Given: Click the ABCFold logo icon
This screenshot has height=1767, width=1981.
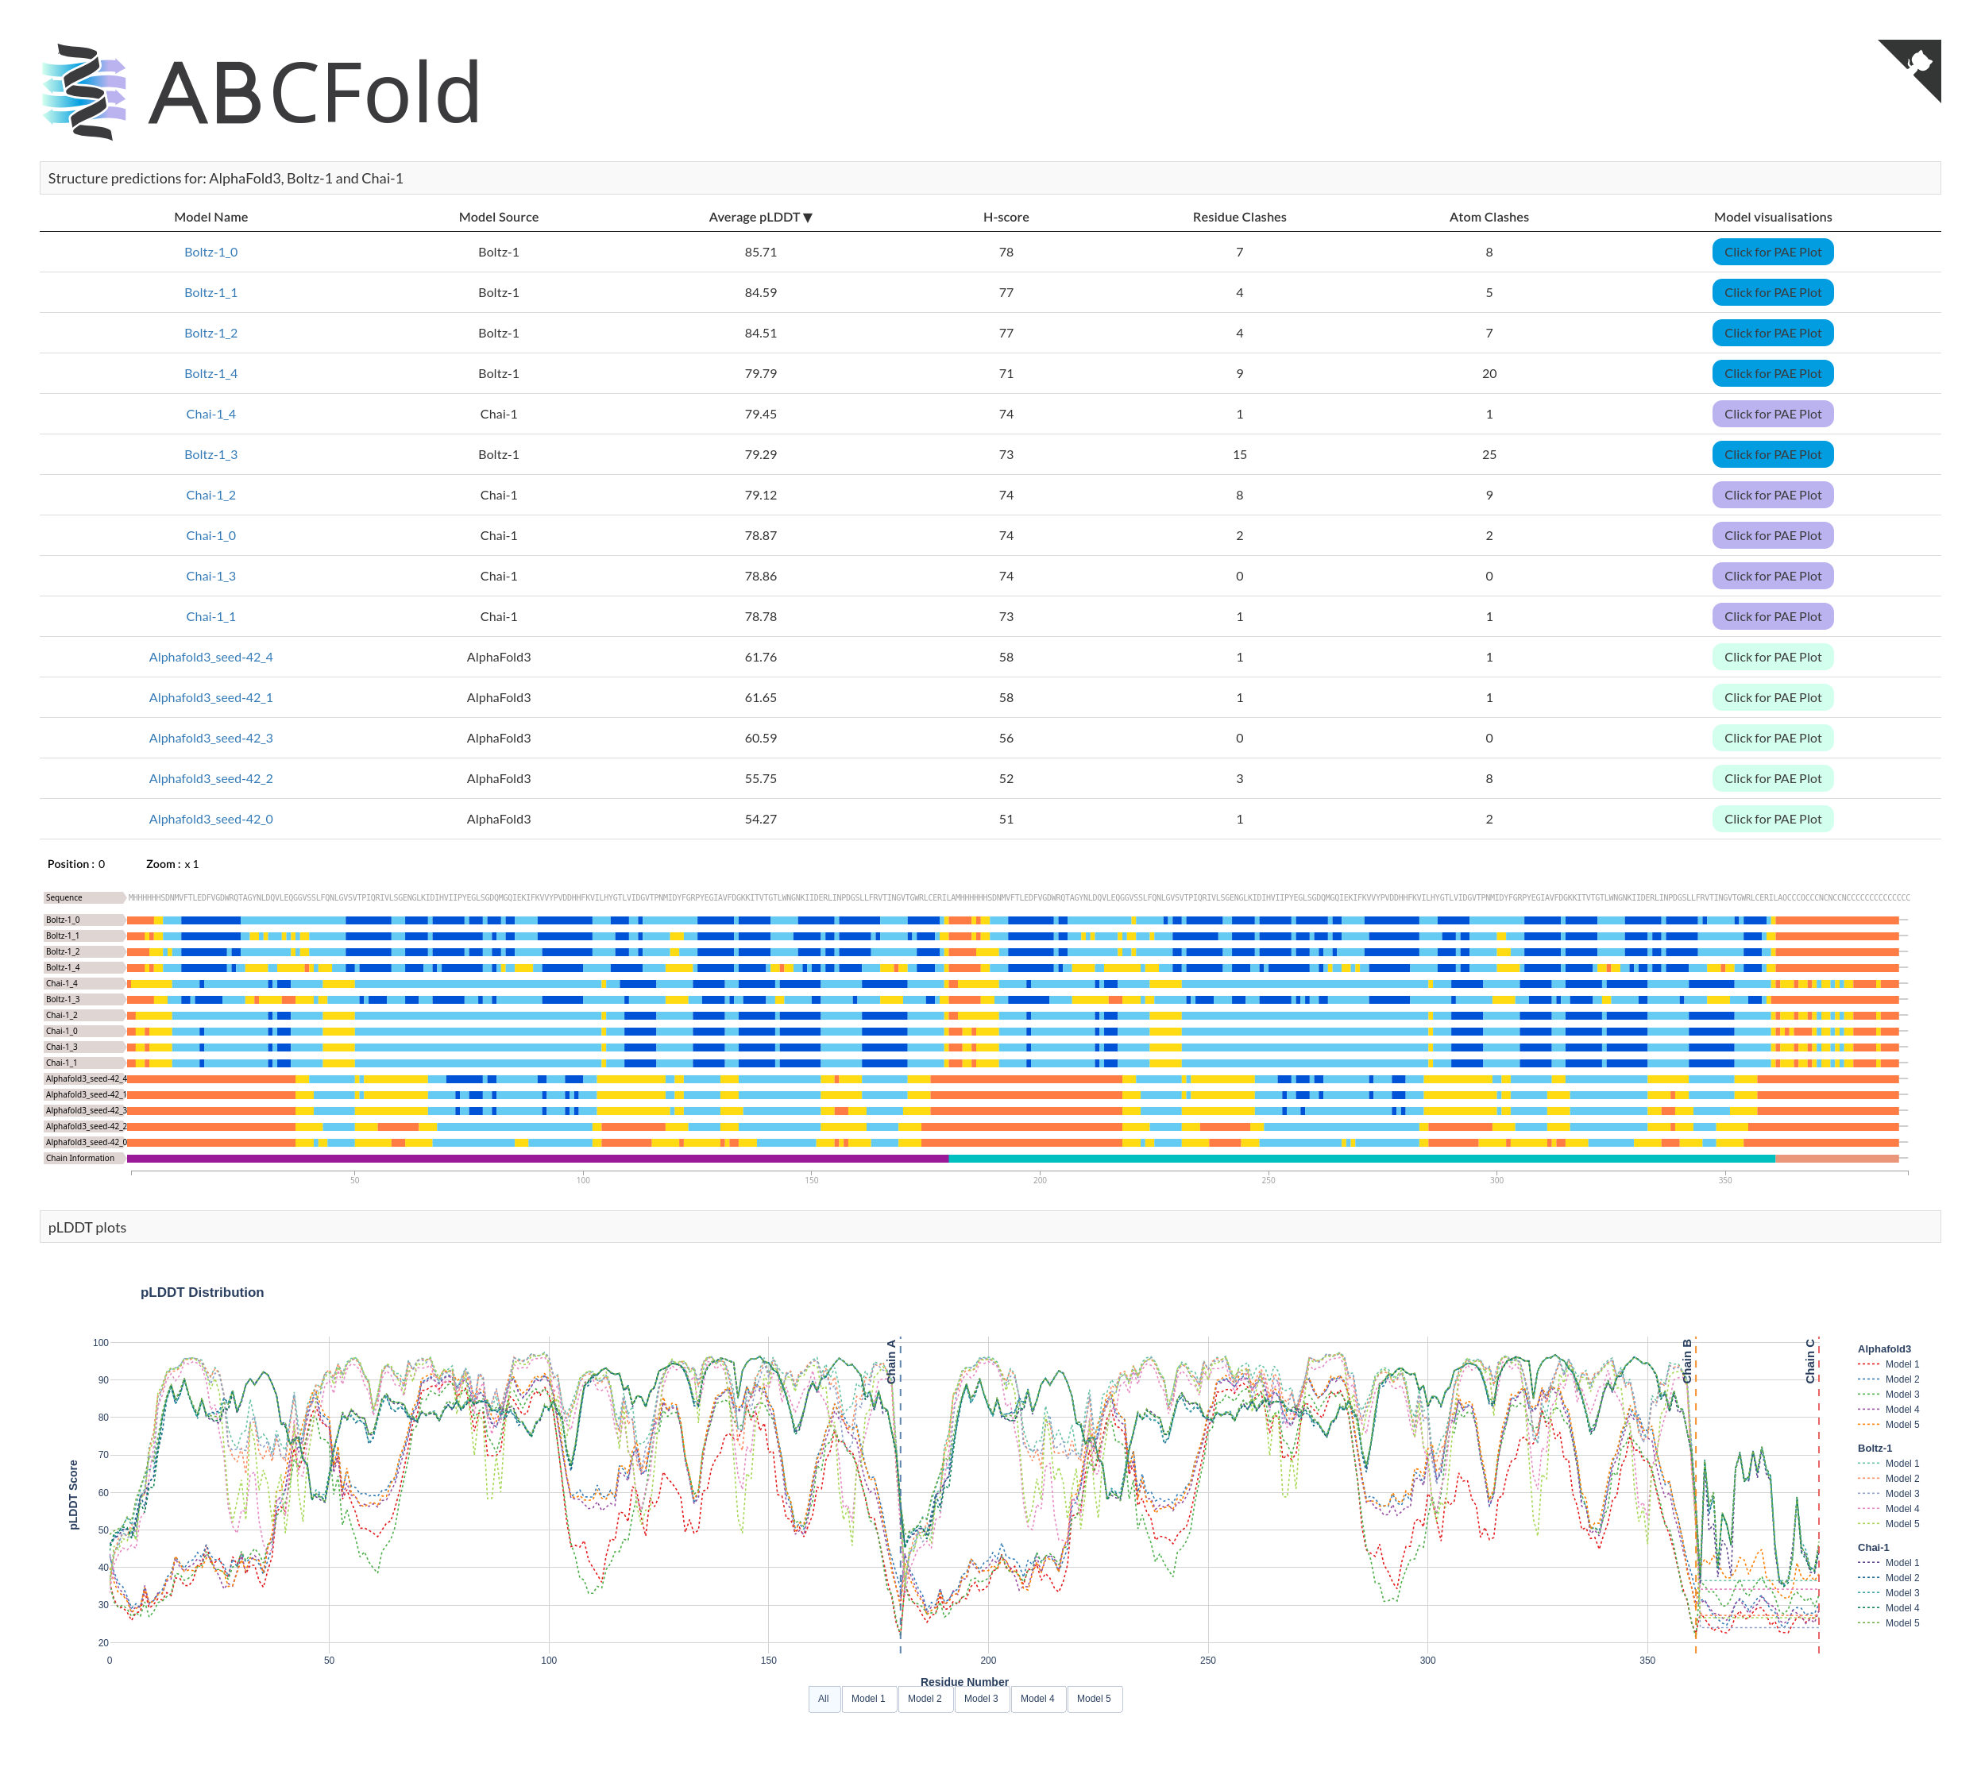Looking at the screenshot, I should pos(84,92).
